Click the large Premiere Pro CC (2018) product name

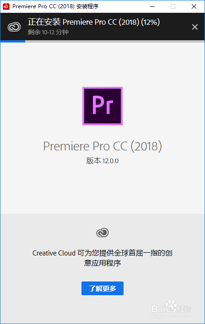102,146
